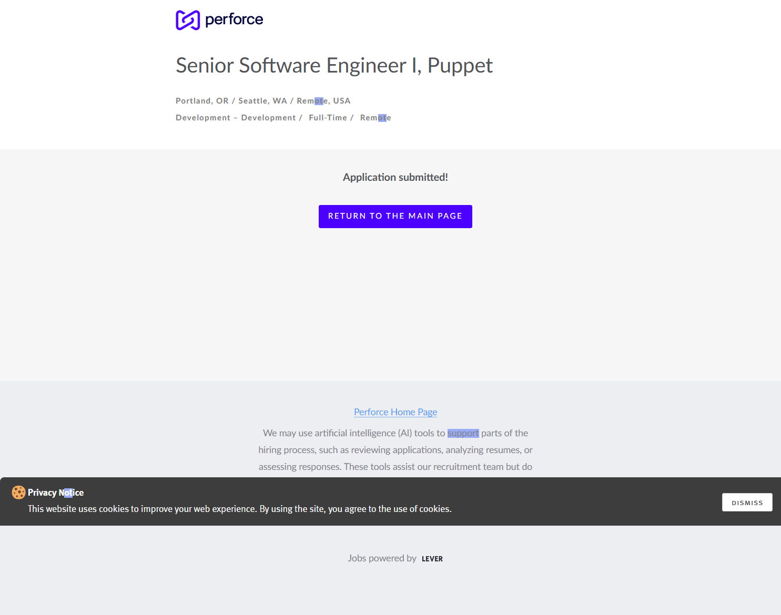Screen dimensions: 781x615
Task: Click the Seattle, WA location text
Action: 262,101
